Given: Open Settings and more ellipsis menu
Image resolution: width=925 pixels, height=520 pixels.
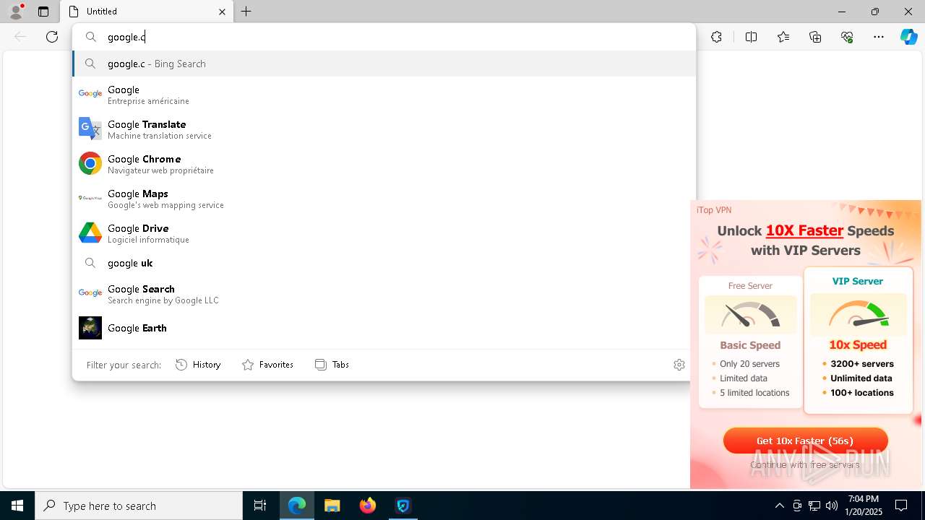Looking at the screenshot, I should (879, 37).
